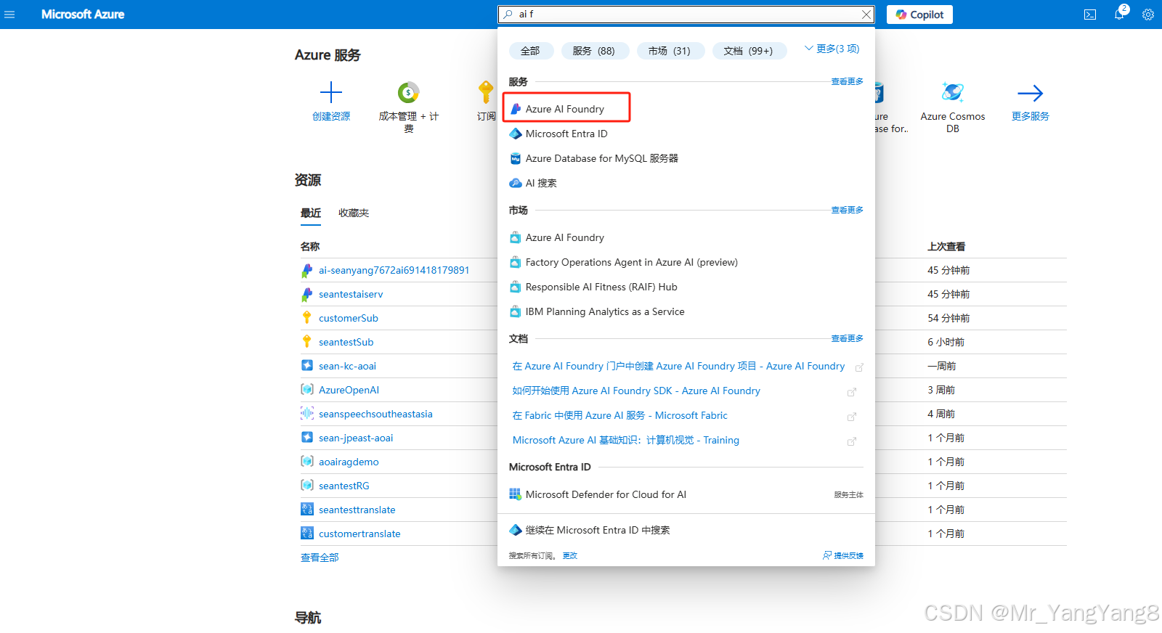Clear the search box with the X

click(x=866, y=15)
